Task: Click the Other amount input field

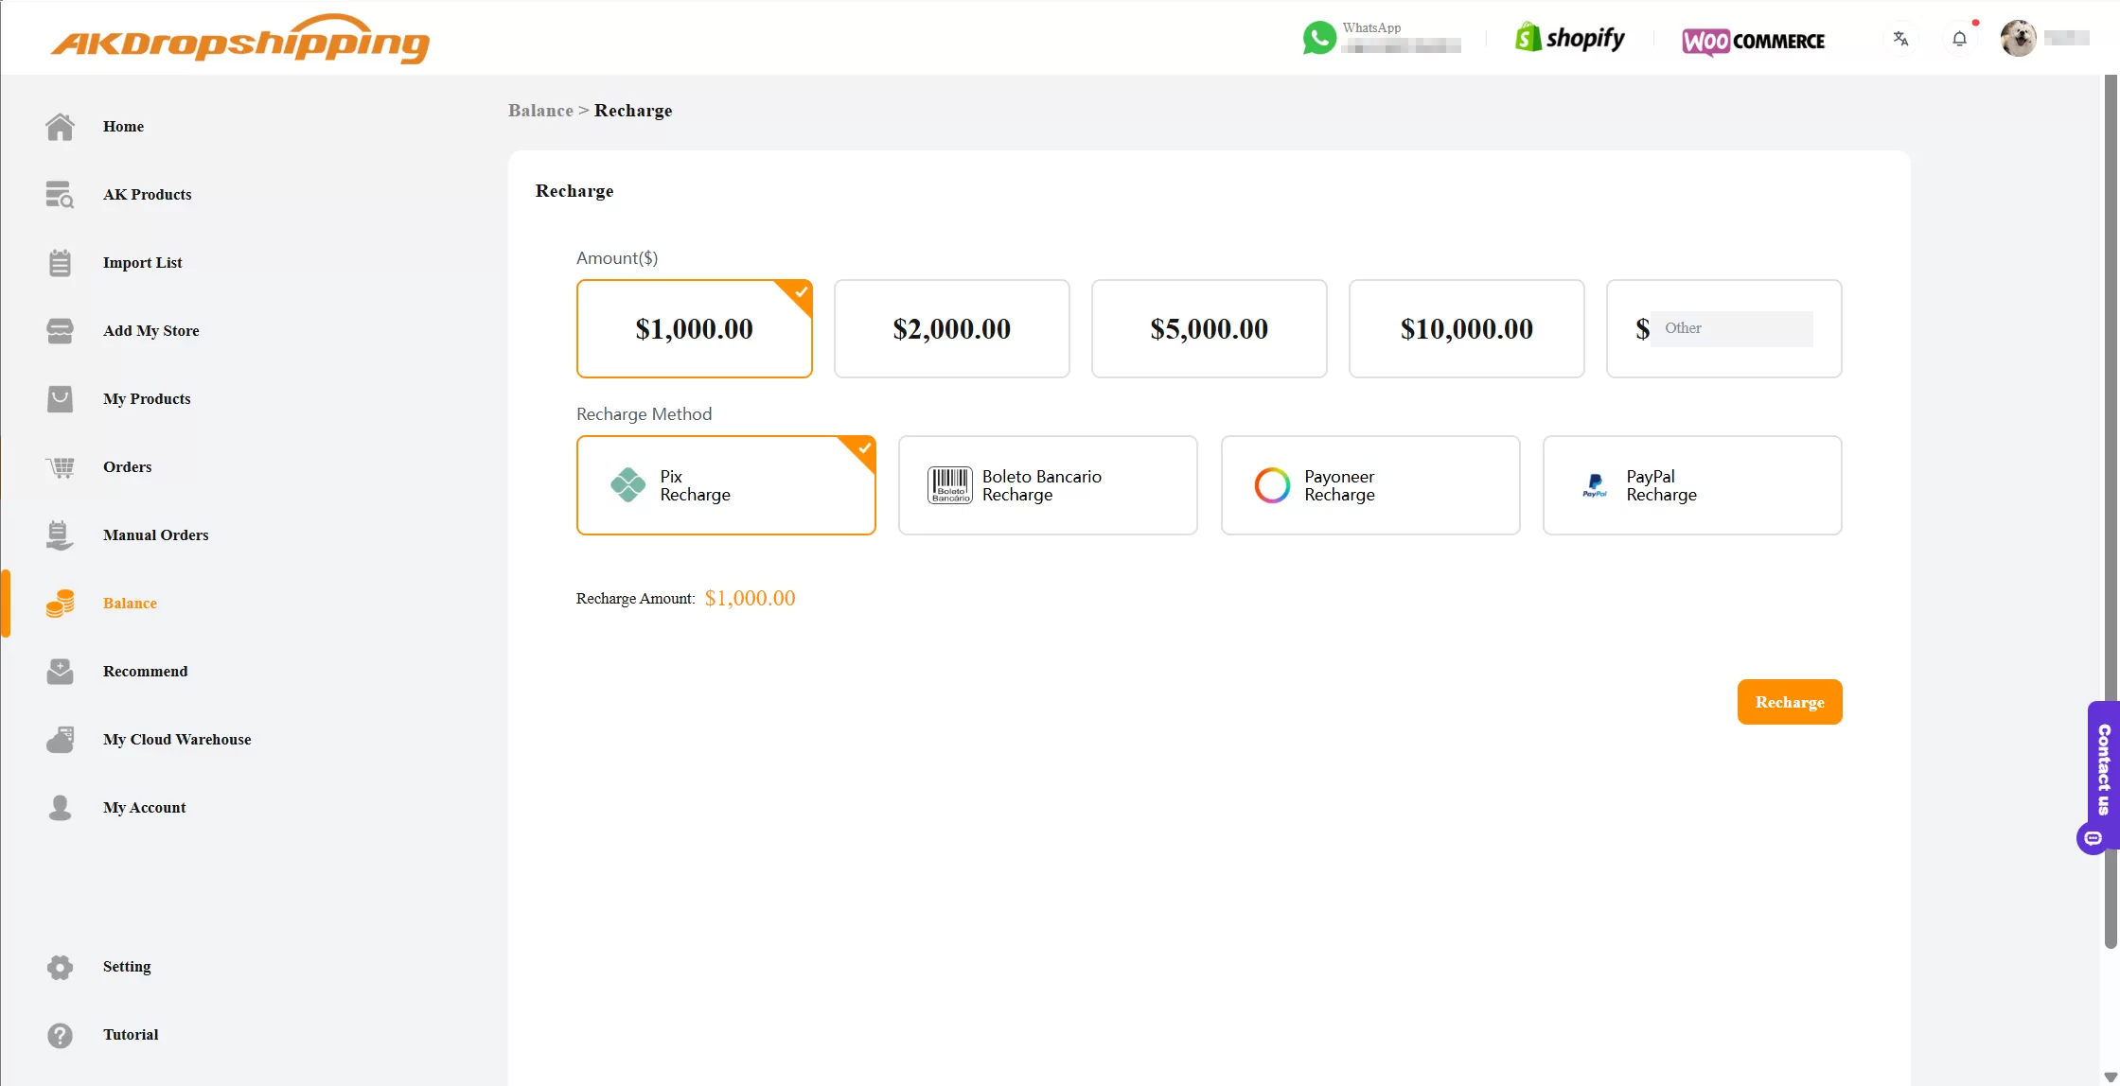Action: click(x=1733, y=328)
